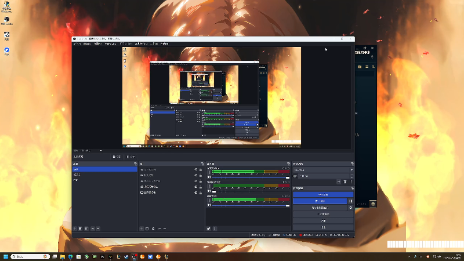Move the selected source down
Viewport: 464px width, 261px height.
(x=165, y=229)
